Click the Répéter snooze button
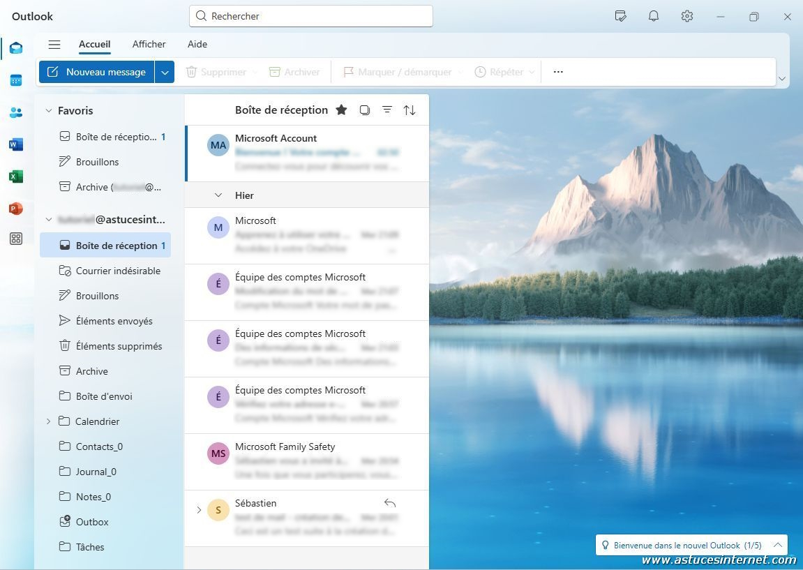Viewport: 803px width, 570px height. click(x=499, y=72)
